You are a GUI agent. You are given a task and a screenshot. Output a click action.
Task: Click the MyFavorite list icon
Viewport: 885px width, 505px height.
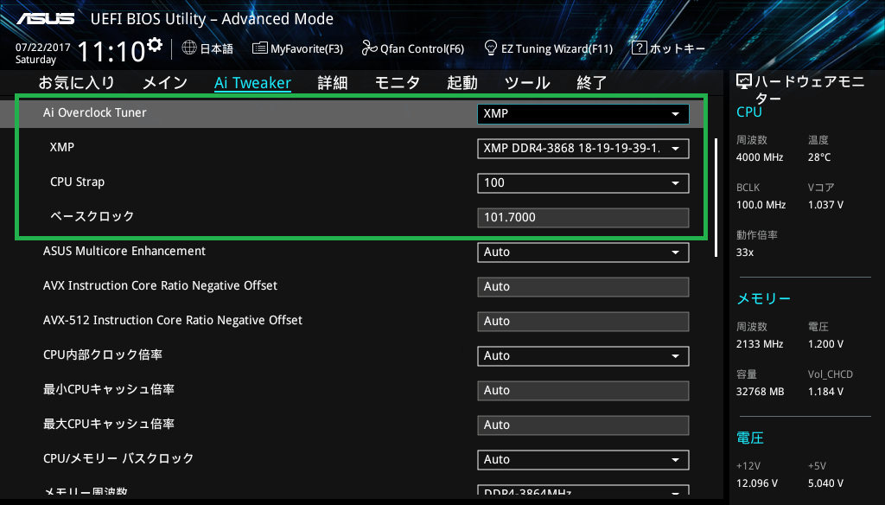coord(259,48)
